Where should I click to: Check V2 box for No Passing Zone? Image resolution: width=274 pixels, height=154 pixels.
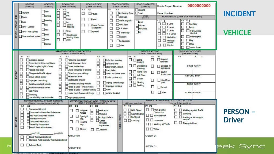[x=117, y=13]
